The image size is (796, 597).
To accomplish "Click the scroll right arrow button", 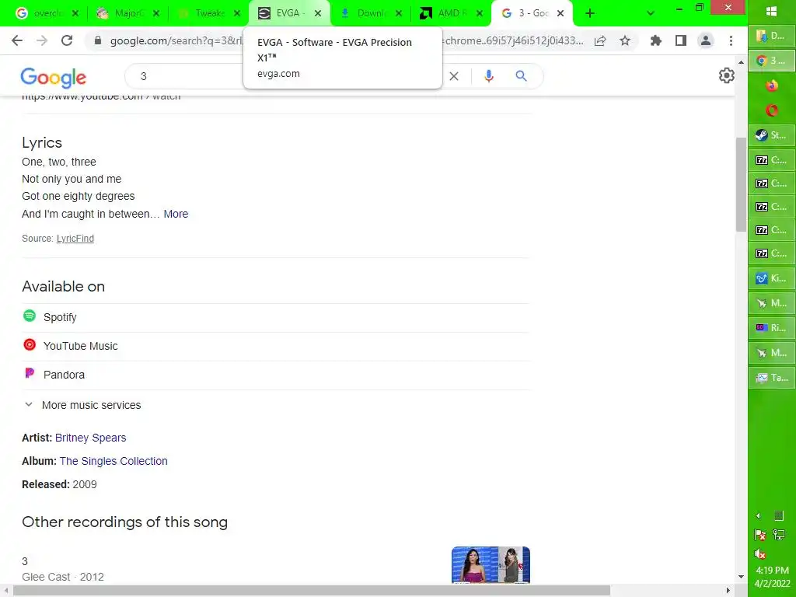I will pos(728,591).
